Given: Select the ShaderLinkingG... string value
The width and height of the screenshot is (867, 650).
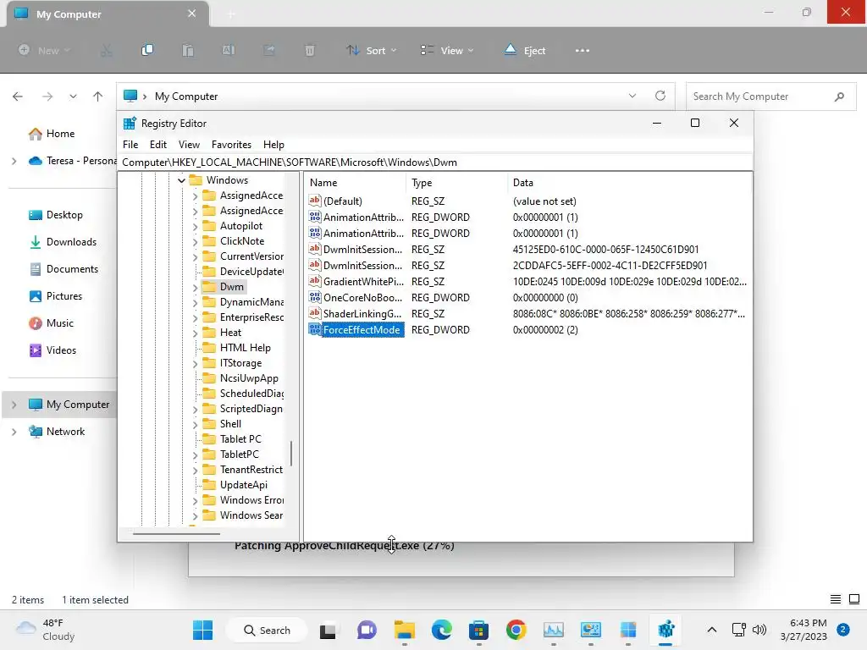Looking at the screenshot, I should coord(362,313).
